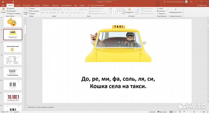
Task: Open Раздел (Section) dropdown
Action: tap(32, 14)
